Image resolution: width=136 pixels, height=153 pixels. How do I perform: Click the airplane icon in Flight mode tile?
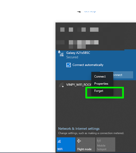point(79,141)
